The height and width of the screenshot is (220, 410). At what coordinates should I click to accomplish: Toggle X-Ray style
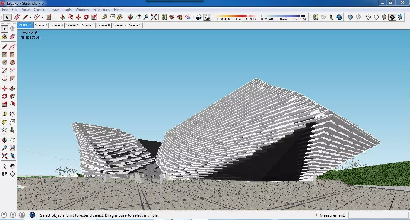tap(350, 17)
